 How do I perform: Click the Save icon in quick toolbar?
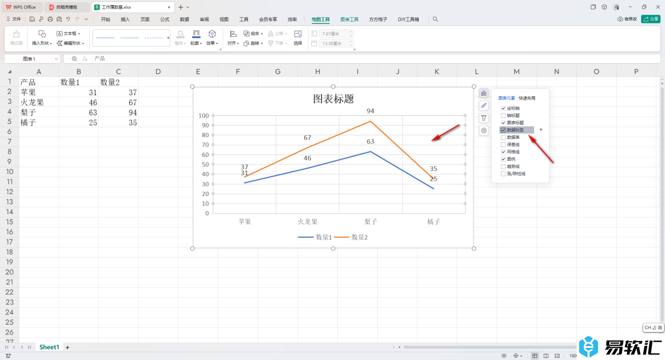tap(32, 19)
